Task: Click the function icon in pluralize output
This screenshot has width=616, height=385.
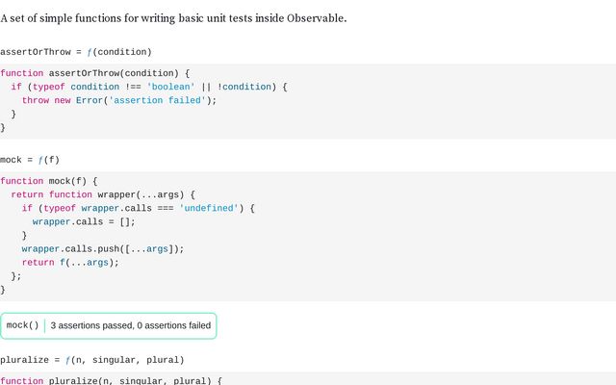Action: tap(68, 360)
